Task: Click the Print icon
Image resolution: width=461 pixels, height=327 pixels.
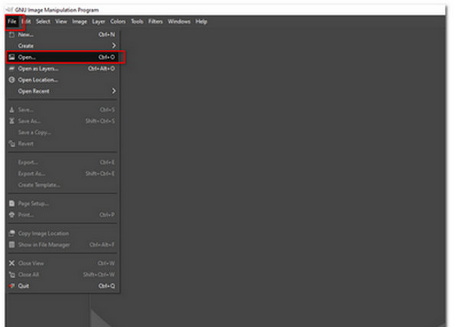Action: click(12, 215)
